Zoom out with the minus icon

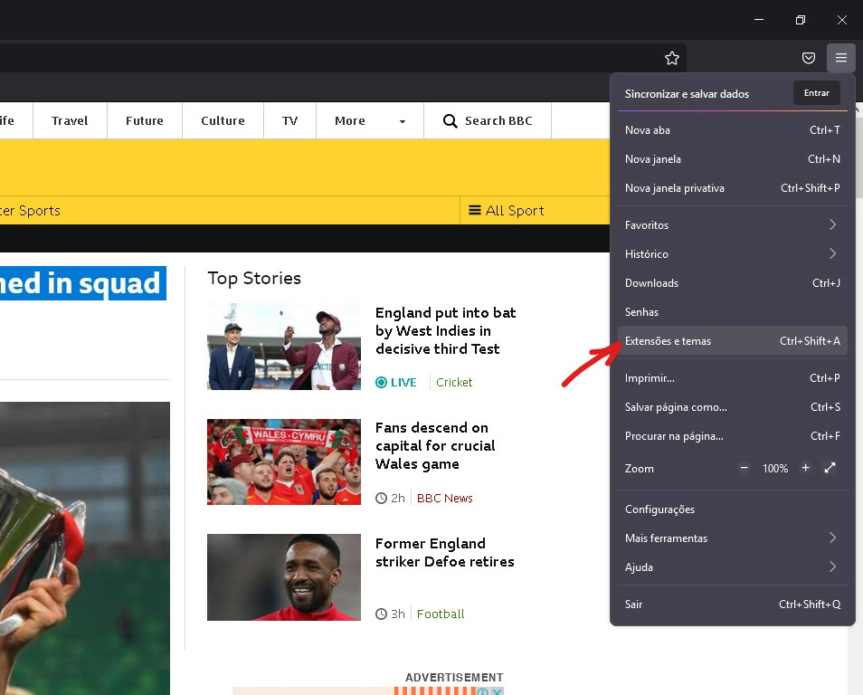click(x=744, y=468)
